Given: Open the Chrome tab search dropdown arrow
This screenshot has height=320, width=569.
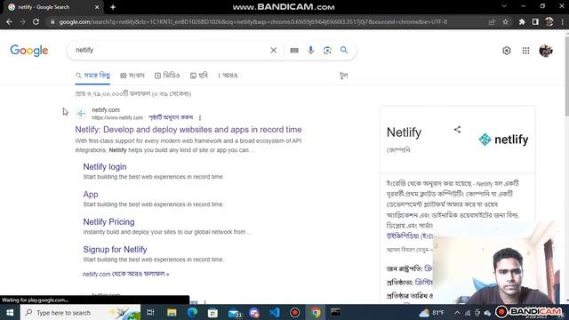Looking at the screenshot, I should (x=504, y=6).
